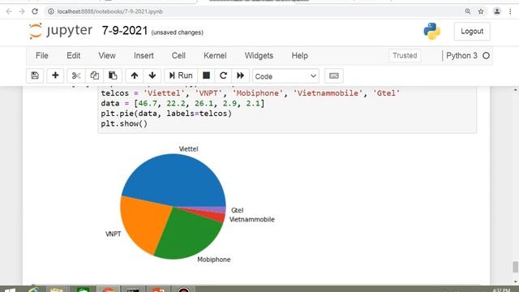Viewport: 519px width, 292px height.
Task: Insert a cell below with plus icon
Action: [55, 75]
